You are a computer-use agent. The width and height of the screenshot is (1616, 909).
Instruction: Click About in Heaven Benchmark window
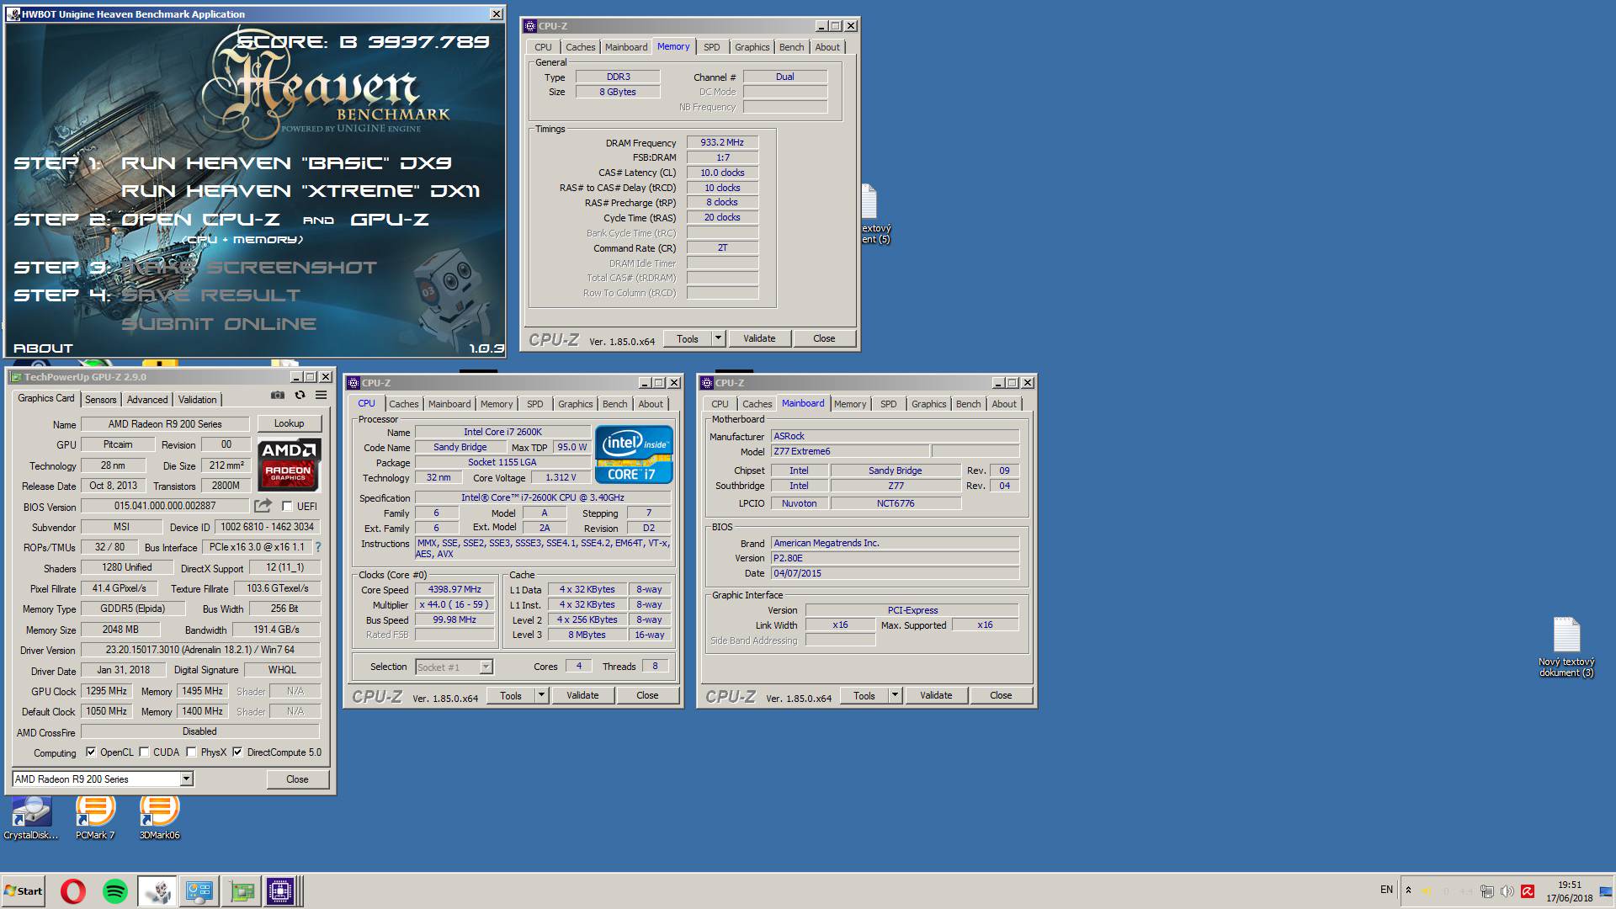[43, 348]
